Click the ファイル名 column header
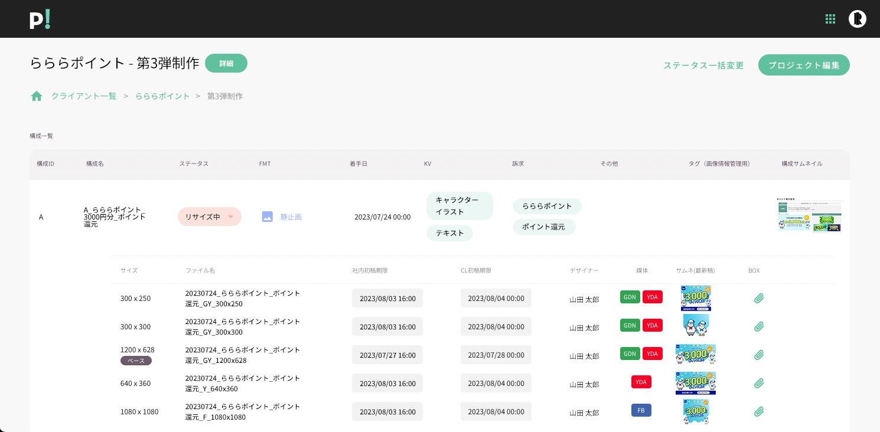Viewport: 880px width, 432px height. click(200, 270)
